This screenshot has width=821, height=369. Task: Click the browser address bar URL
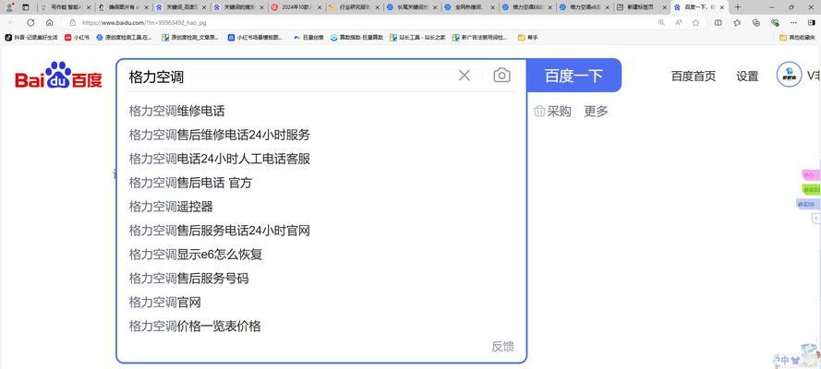[143, 23]
